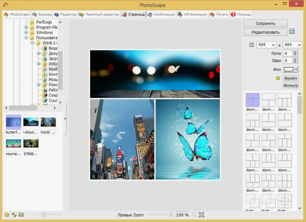
Task: Select the Рабо... desktop folder
Action: point(53,90)
